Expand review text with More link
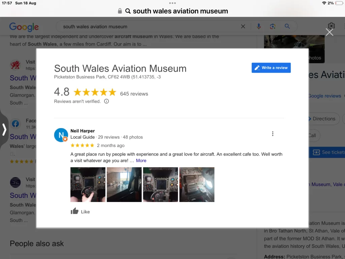Image resolution: width=345 pixels, height=259 pixels. 141,161
